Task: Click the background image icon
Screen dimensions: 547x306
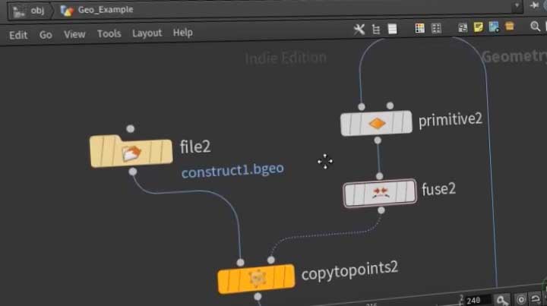Action: coord(494,28)
